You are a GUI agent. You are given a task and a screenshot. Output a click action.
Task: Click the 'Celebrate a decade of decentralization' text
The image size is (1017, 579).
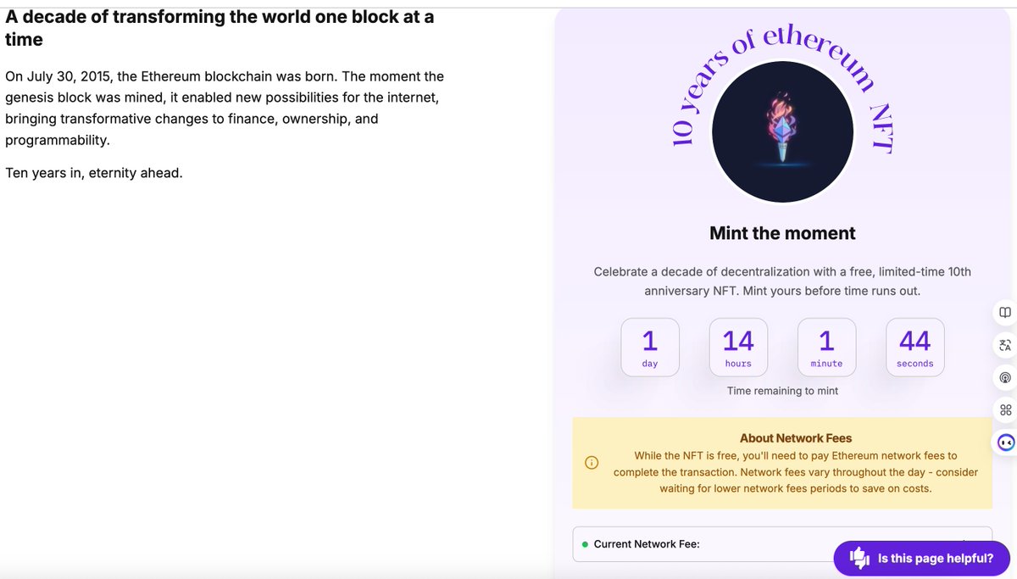pos(782,281)
